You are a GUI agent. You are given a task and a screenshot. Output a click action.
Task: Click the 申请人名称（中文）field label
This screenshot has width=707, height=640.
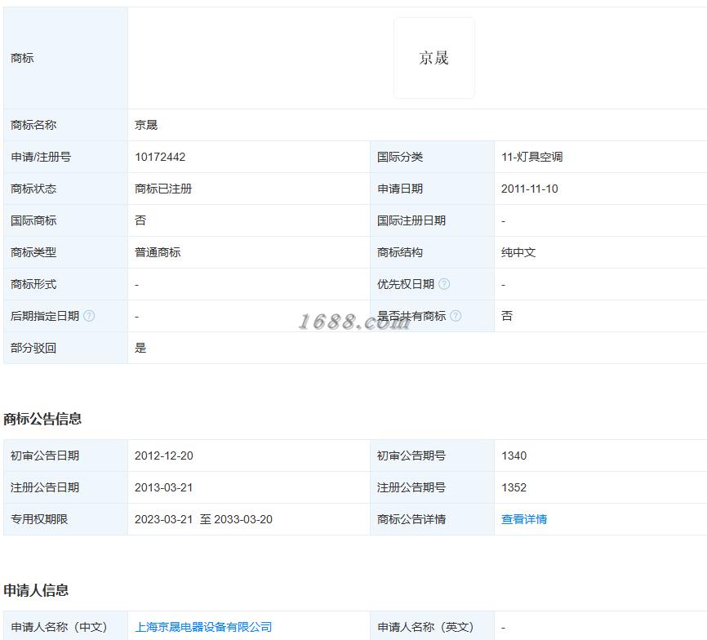coord(59,627)
